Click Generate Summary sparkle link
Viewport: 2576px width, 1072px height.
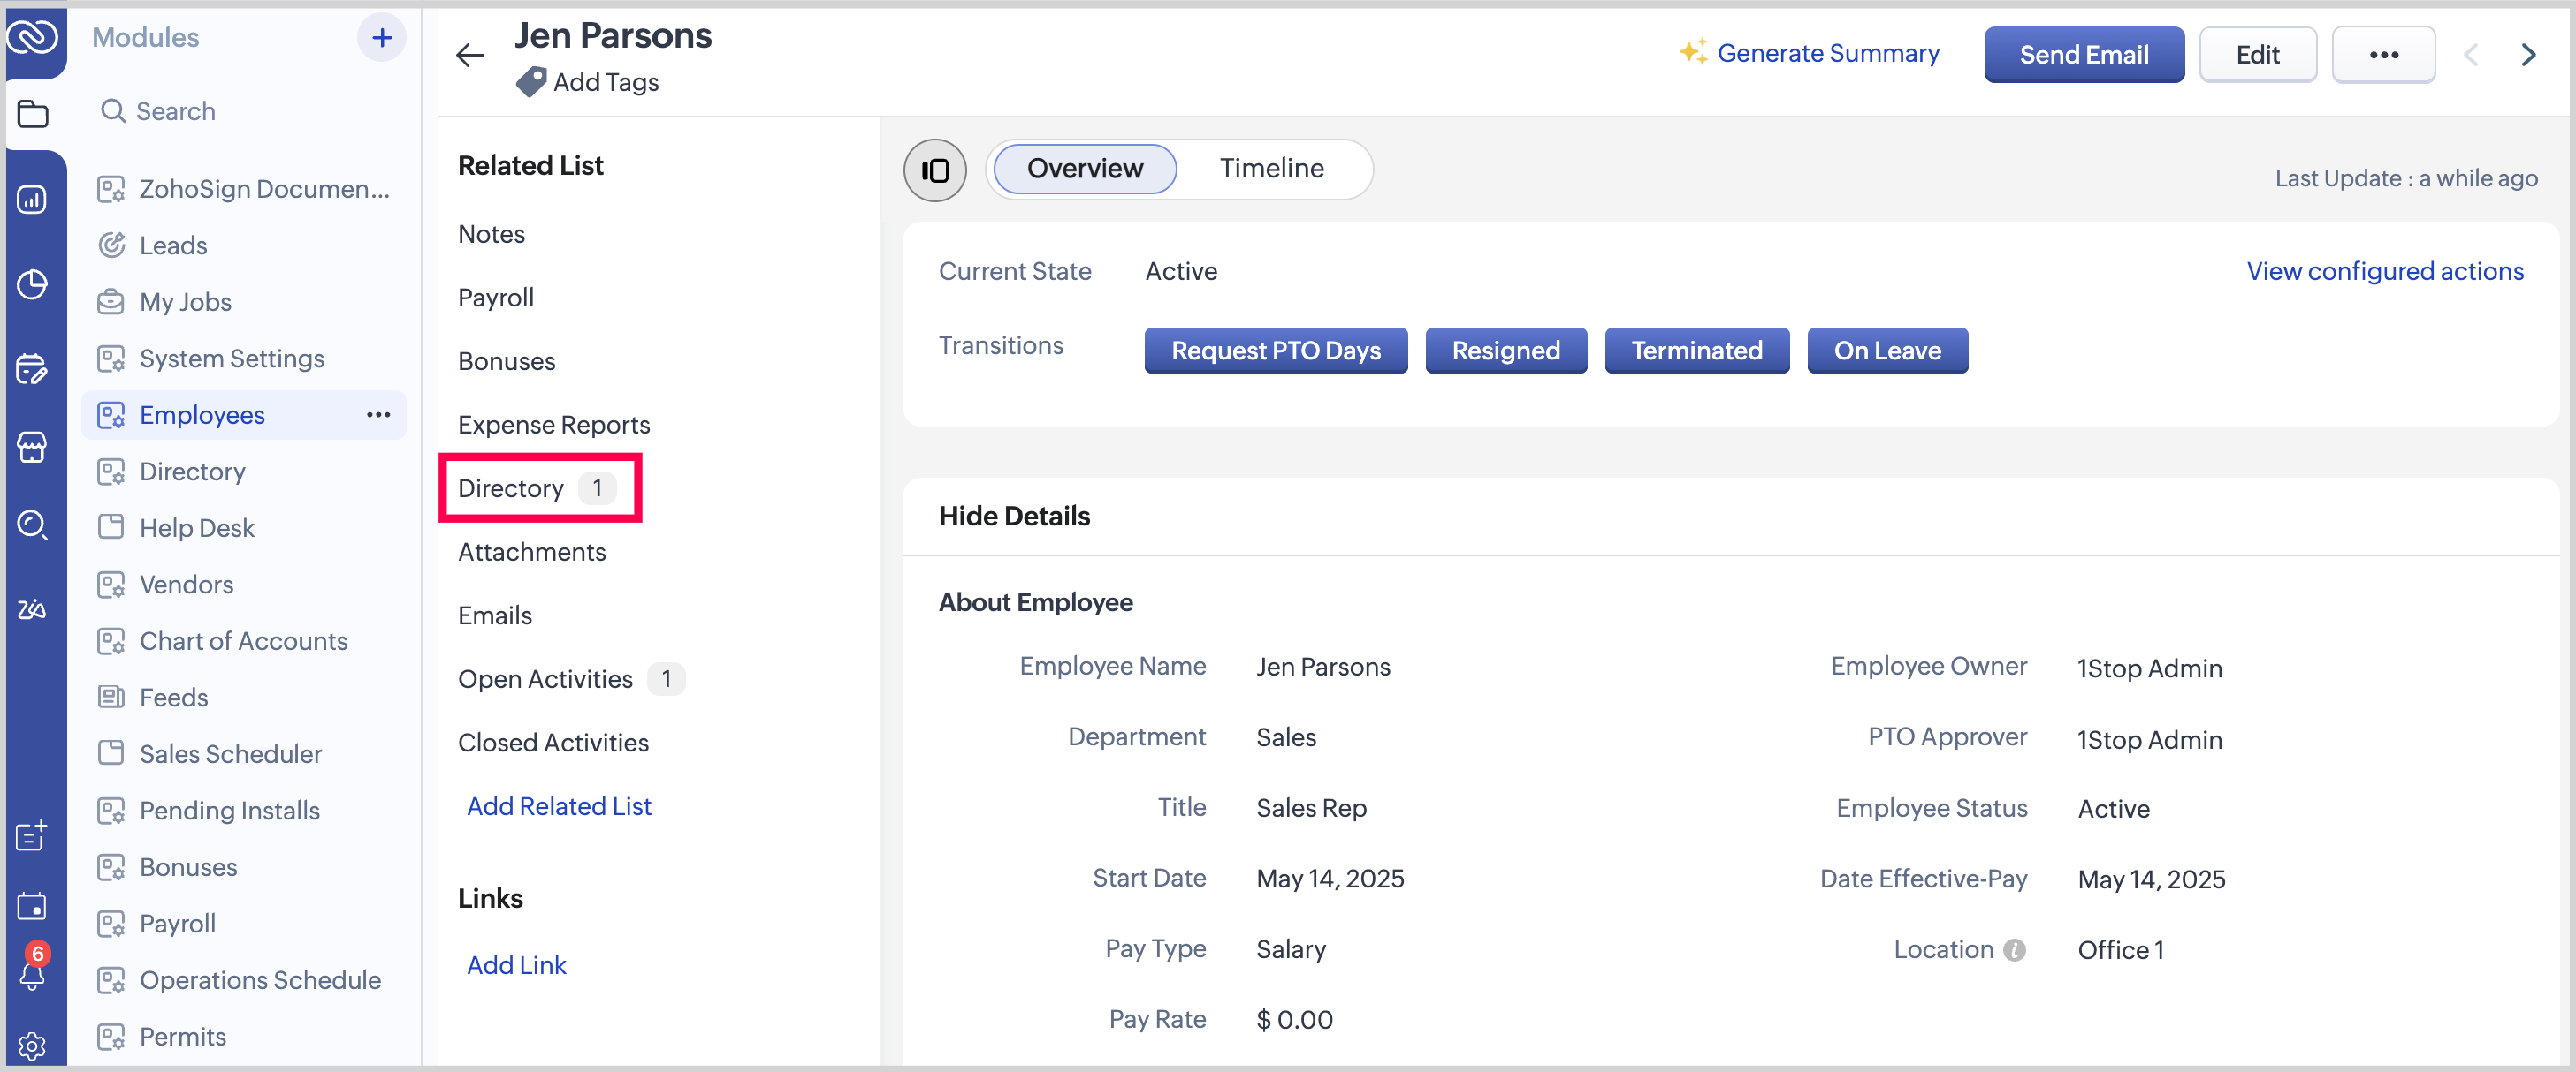tap(1808, 53)
